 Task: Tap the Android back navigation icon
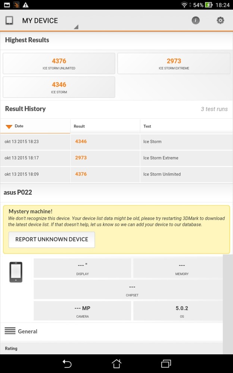click(x=67, y=364)
